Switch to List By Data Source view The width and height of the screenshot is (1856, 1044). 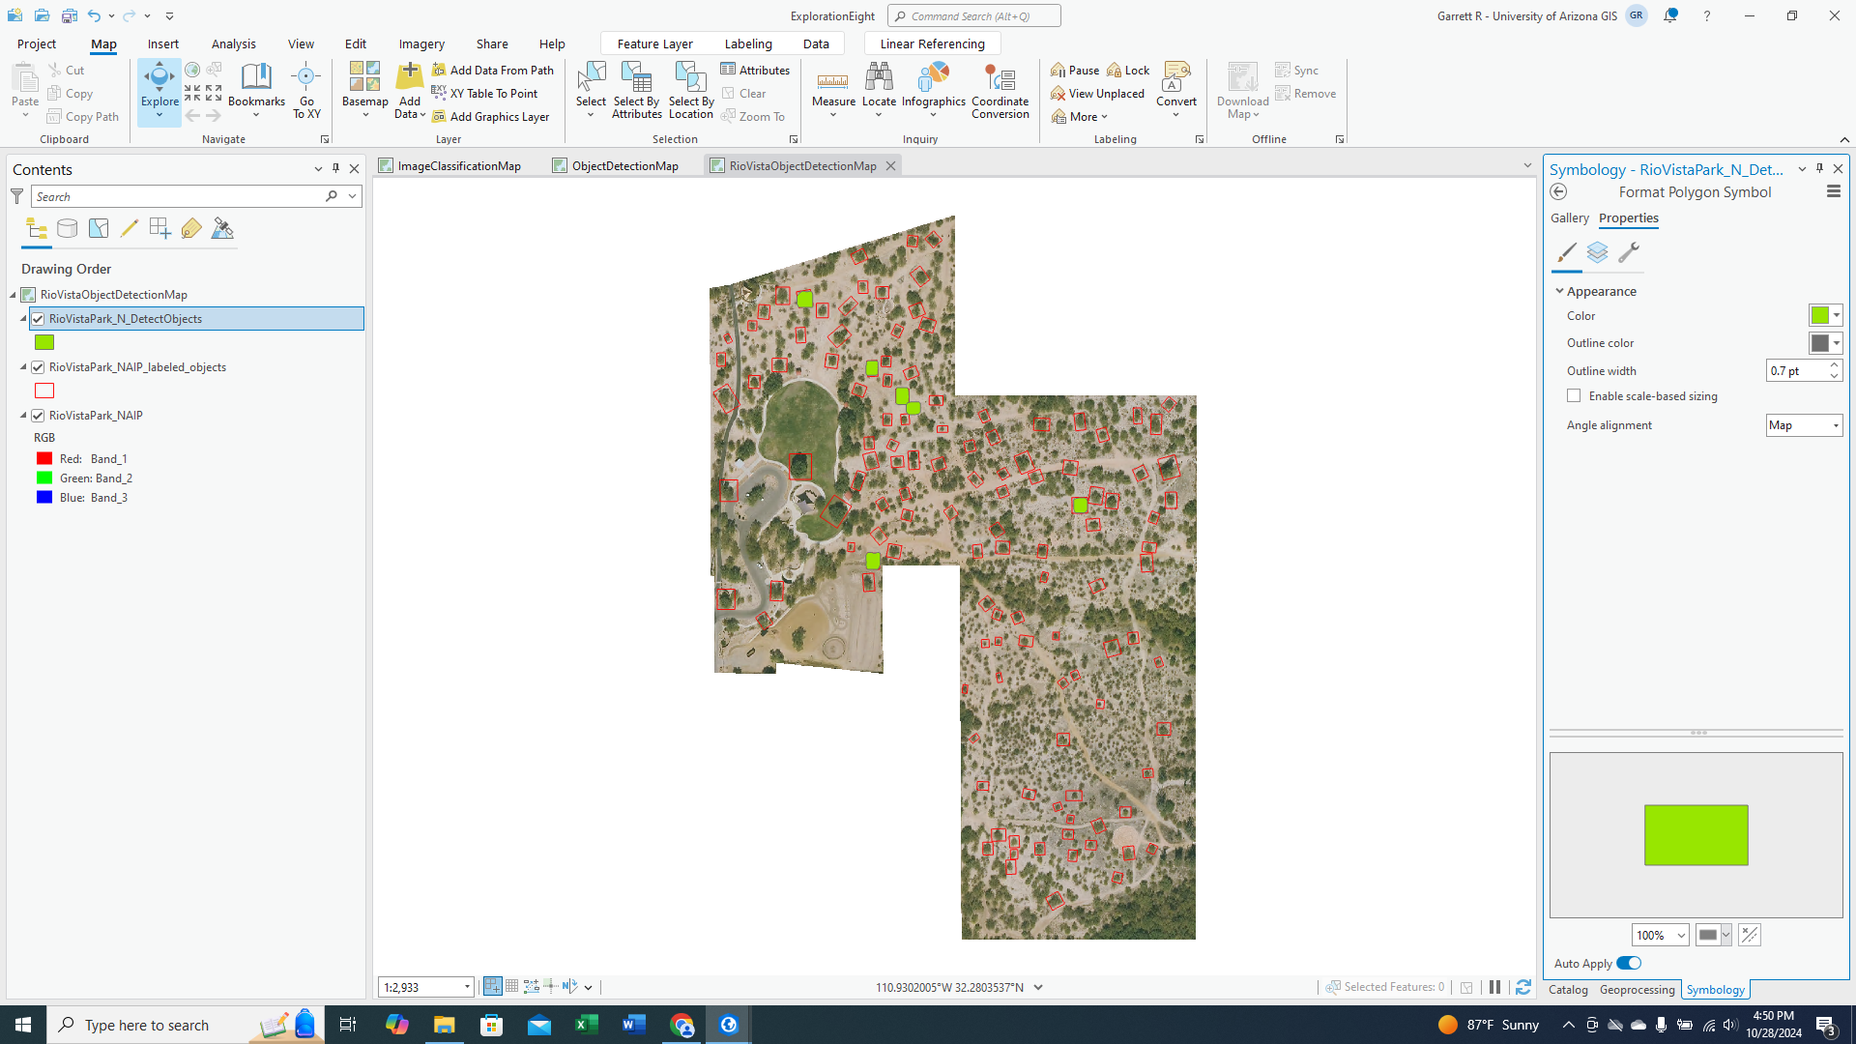(67, 229)
